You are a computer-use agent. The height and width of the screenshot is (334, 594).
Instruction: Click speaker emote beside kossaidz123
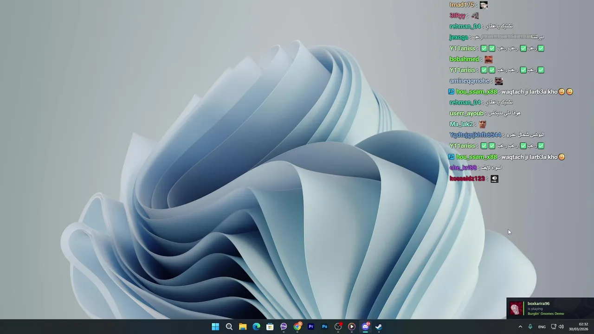coord(494,179)
